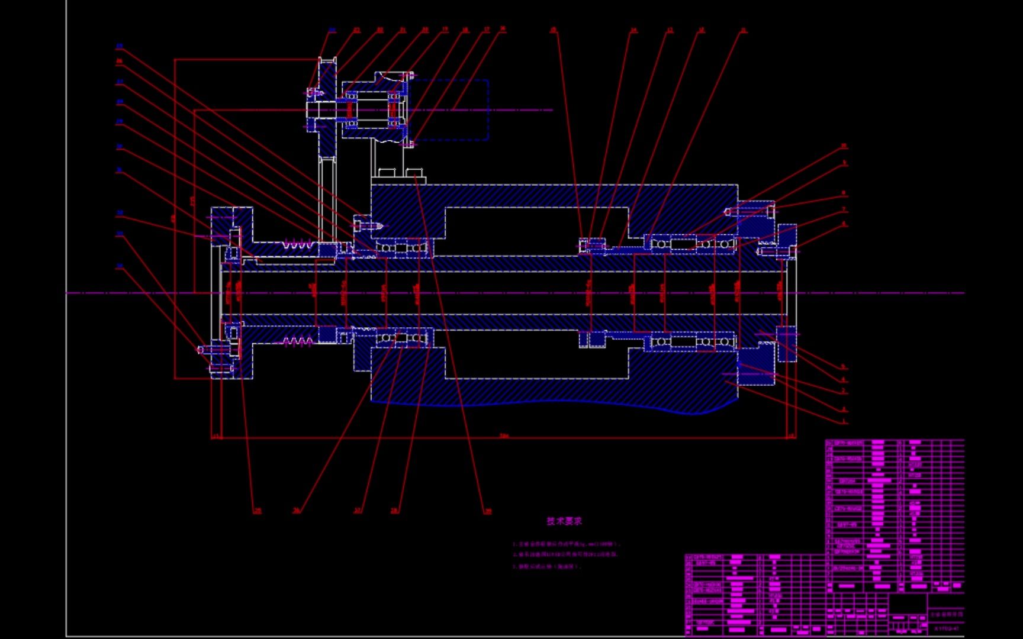Screen dimensions: 1023x639
Task: Click part callout number 35 below drawing
Action: [258, 511]
